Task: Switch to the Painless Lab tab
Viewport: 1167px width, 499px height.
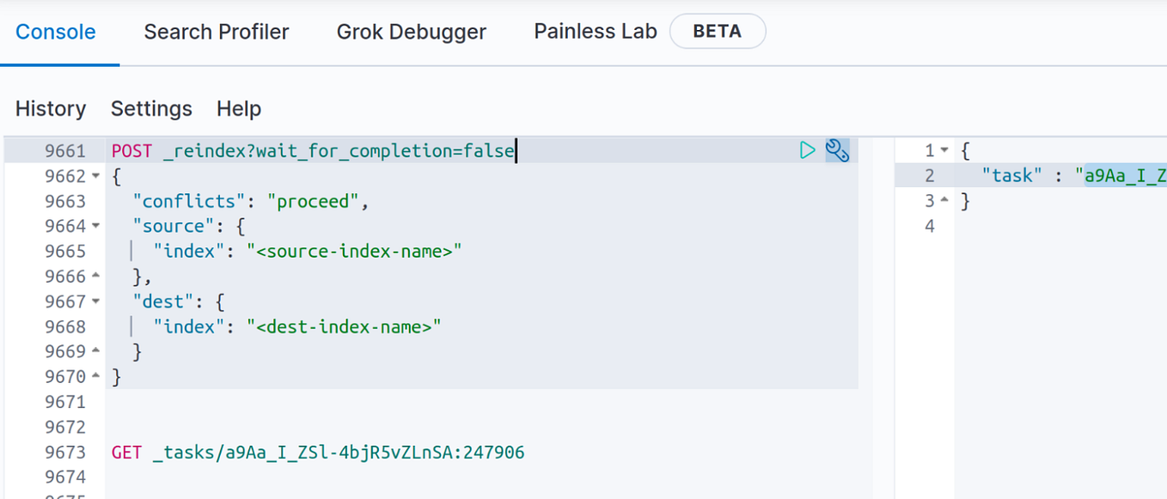Action: [595, 31]
